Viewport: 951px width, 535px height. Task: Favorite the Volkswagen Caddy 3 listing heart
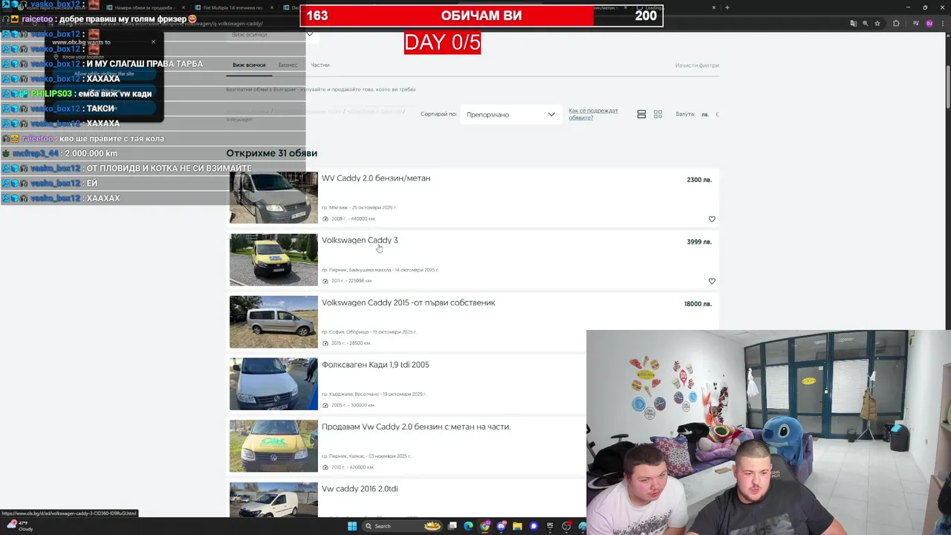coord(712,282)
